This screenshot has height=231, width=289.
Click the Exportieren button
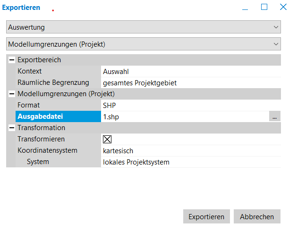(x=206, y=217)
